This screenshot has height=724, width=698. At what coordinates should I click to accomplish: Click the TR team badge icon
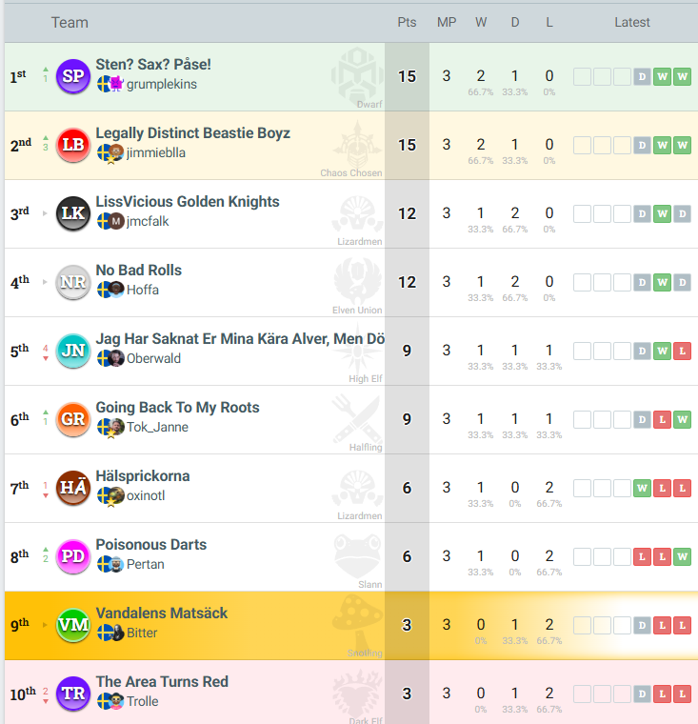[73, 694]
